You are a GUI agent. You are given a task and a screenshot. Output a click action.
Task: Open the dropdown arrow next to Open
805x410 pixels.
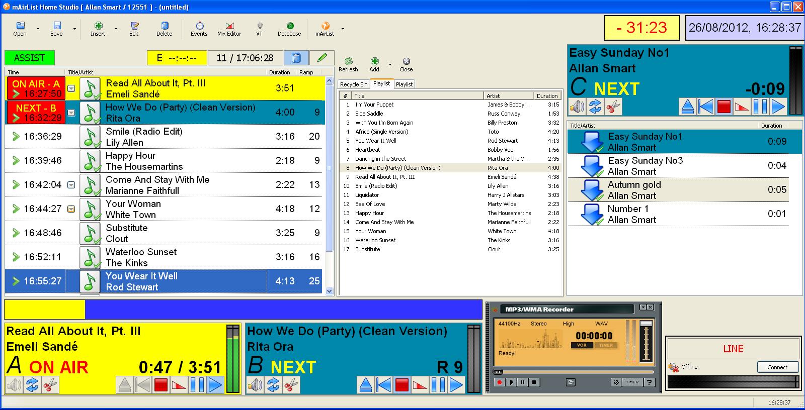[x=38, y=29]
